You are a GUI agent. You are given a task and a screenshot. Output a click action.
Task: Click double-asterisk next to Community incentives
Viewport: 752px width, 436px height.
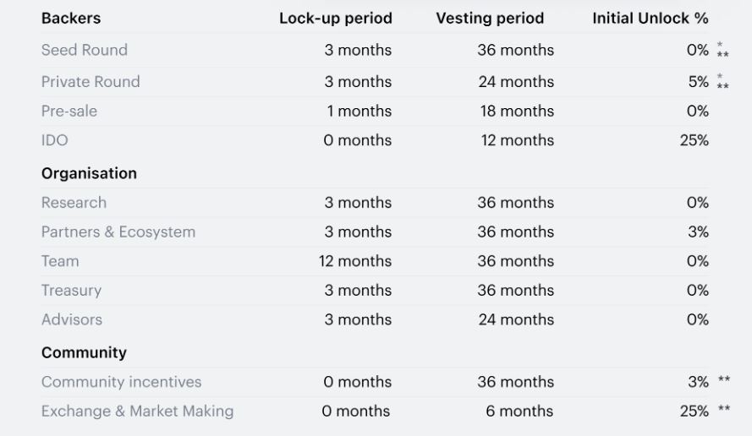tap(724, 381)
